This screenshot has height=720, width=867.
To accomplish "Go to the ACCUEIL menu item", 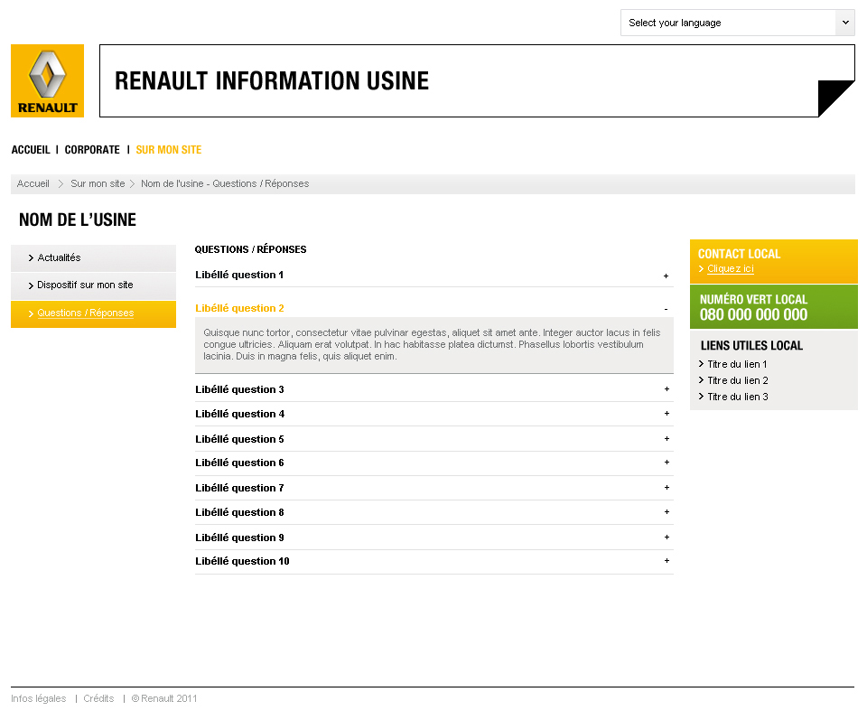I will (31, 150).
